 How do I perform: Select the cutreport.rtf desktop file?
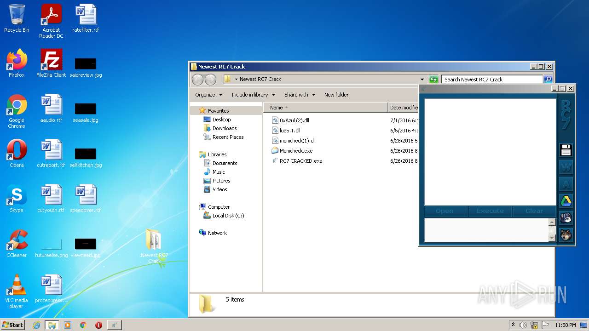pyautogui.click(x=51, y=153)
